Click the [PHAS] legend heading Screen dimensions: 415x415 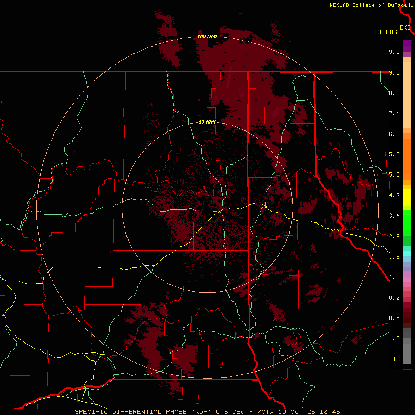pyautogui.click(x=390, y=32)
